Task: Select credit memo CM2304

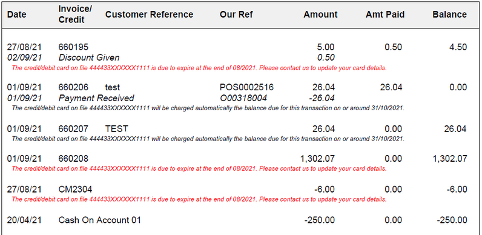Action: (x=75, y=189)
